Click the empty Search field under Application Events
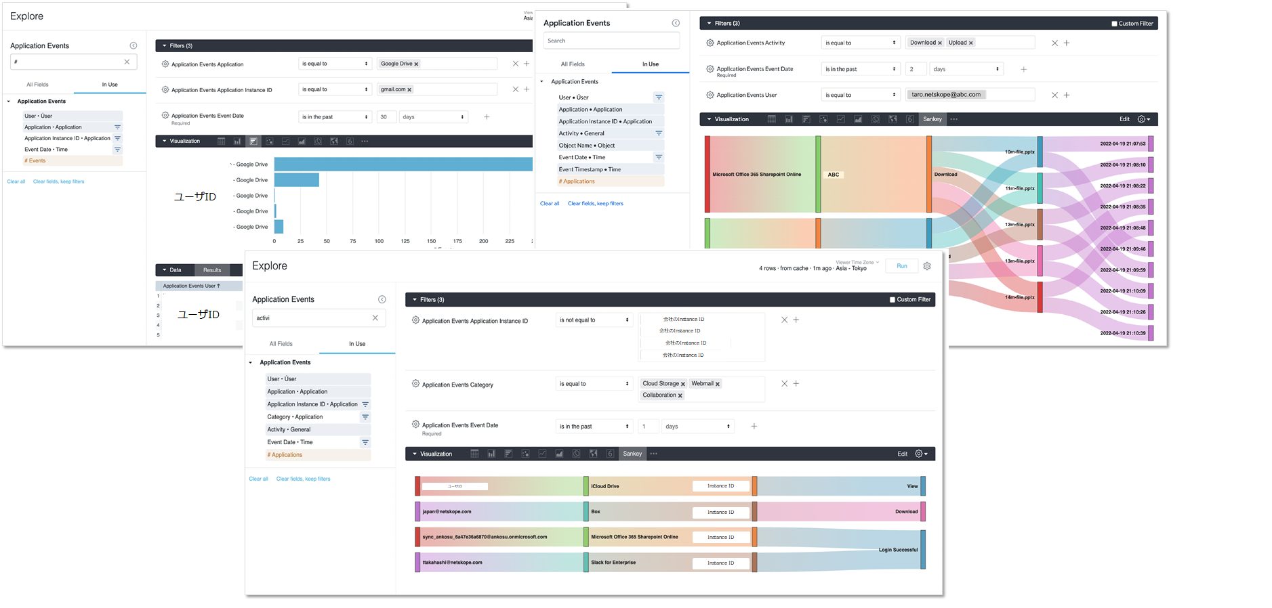 click(611, 41)
